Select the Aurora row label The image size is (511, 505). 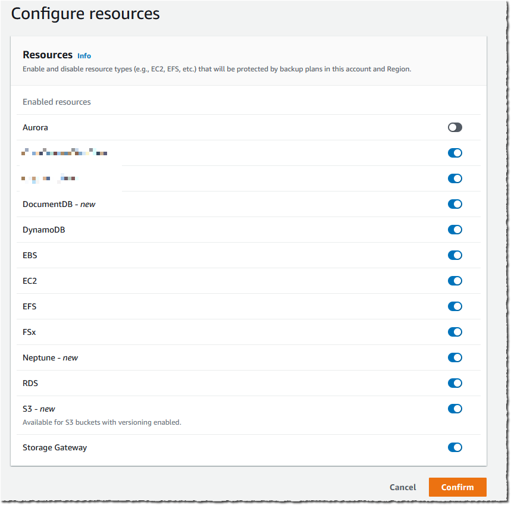(35, 127)
